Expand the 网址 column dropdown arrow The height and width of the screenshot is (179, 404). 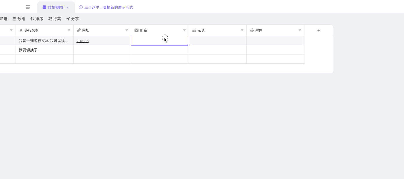click(x=127, y=30)
